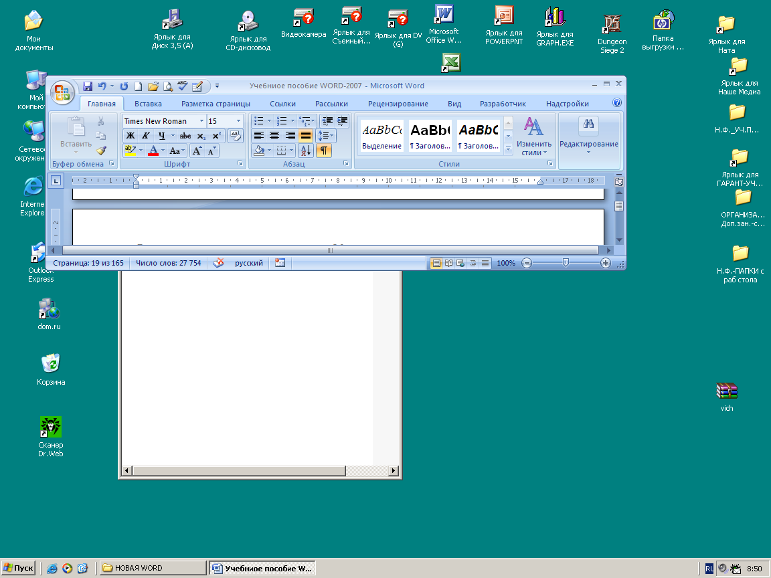
Task: Go to the Ссылки tab
Action: point(282,104)
